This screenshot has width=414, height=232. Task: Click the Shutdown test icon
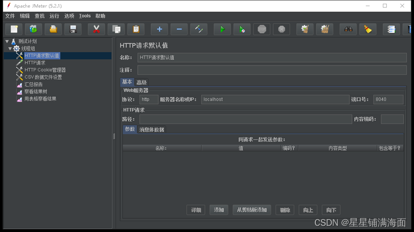pyautogui.click(x=281, y=29)
